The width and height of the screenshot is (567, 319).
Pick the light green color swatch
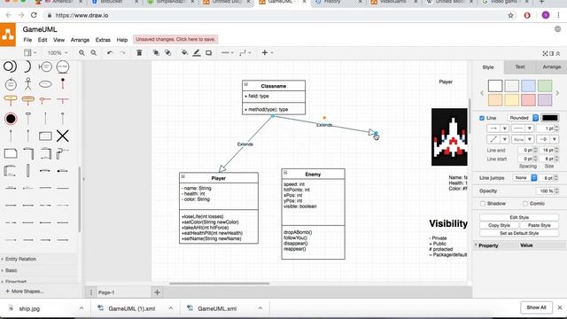pyautogui.click(x=545, y=86)
